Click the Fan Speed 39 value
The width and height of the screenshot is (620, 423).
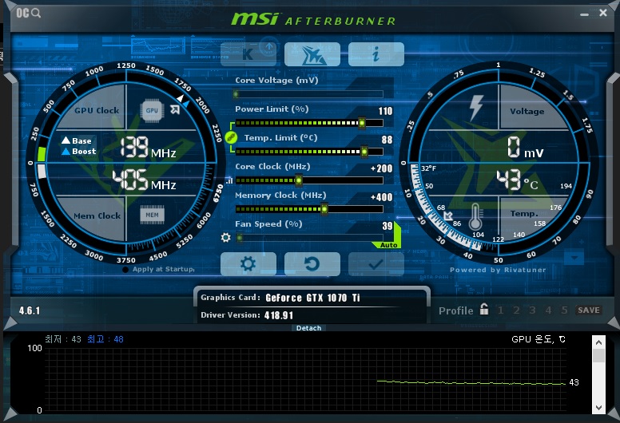coord(387,226)
